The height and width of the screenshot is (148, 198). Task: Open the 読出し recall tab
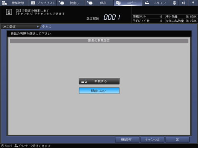(x=71, y=3)
